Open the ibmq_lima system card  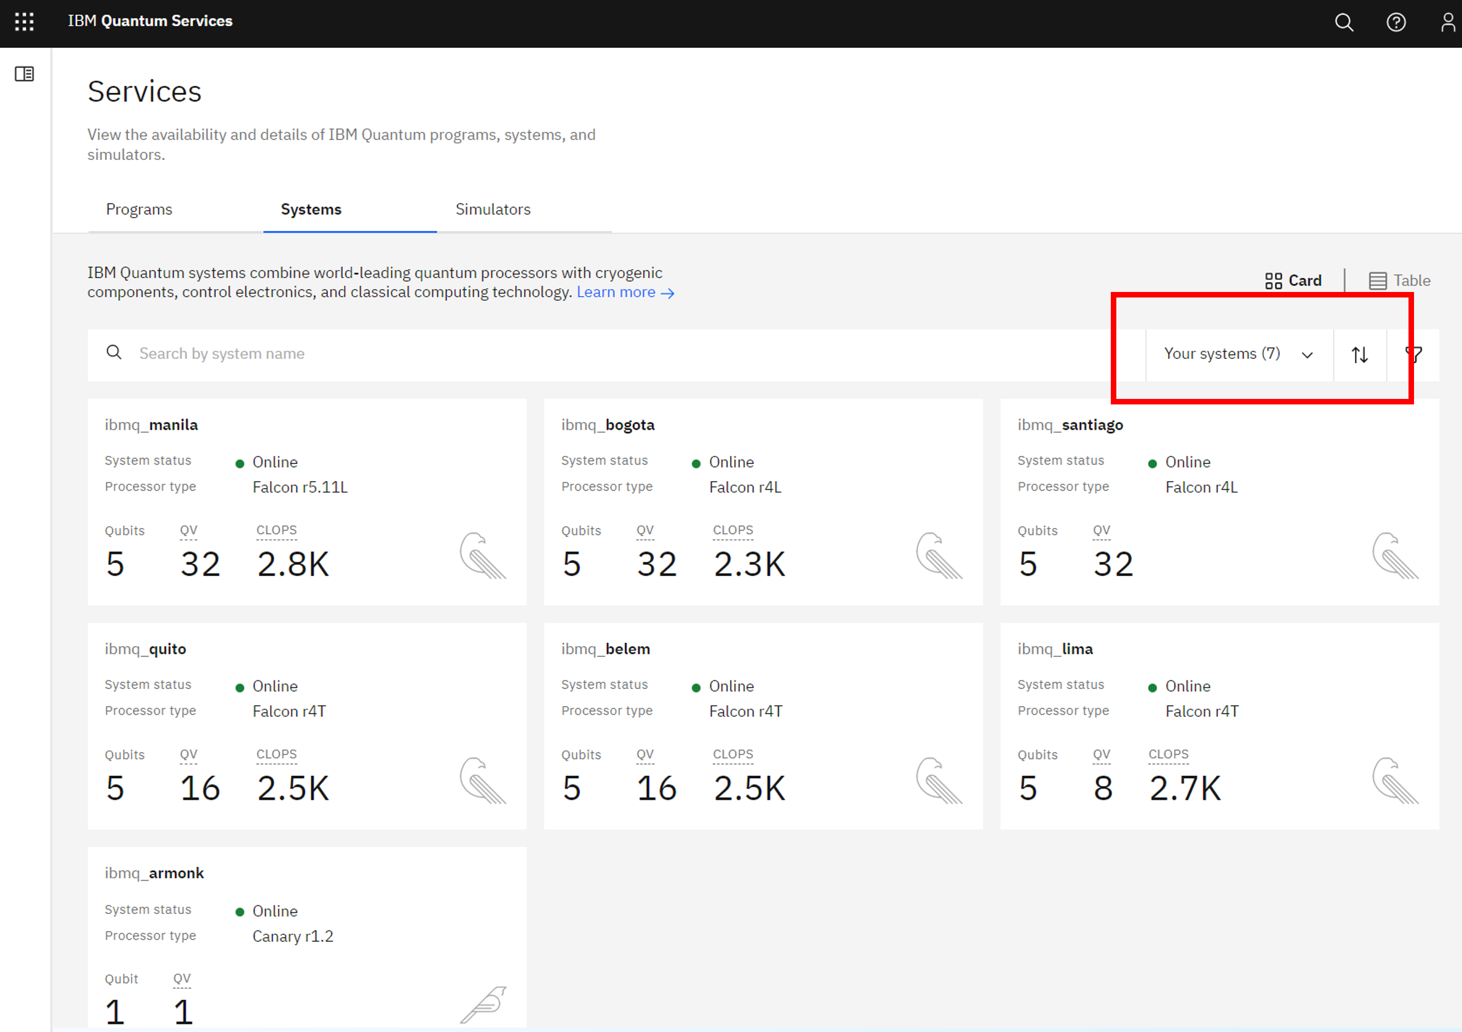pos(1220,726)
